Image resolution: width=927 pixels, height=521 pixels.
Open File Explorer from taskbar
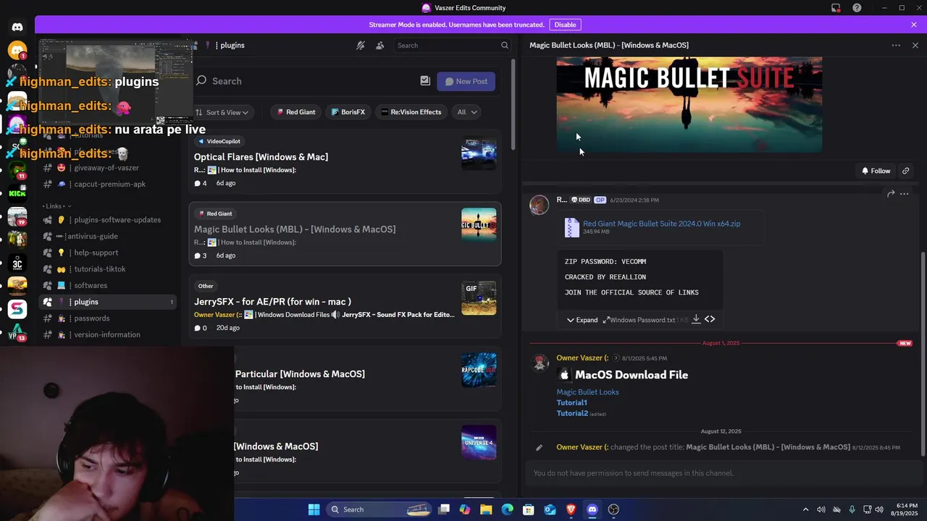pyautogui.click(x=486, y=509)
